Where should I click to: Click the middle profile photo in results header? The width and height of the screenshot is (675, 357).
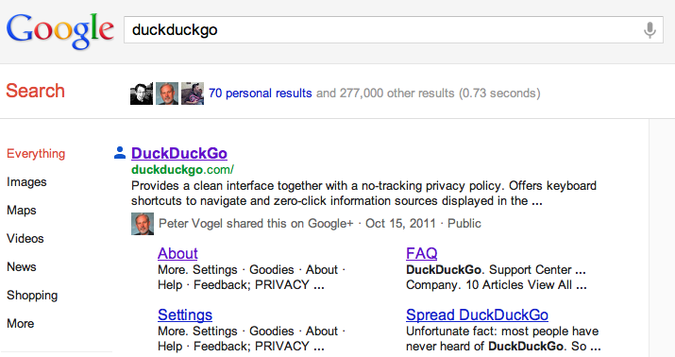tap(167, 93)
